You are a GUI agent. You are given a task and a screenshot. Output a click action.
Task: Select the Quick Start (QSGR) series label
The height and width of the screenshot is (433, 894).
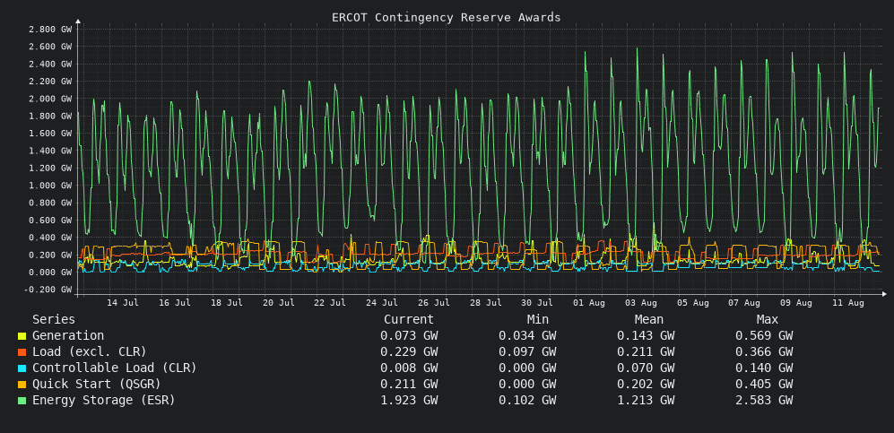pyautogui.click(x=96, y=385)
